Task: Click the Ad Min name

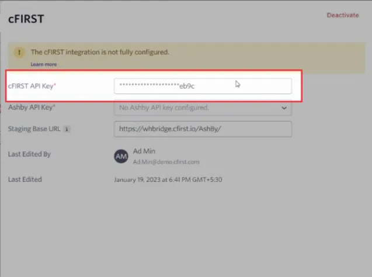Action: click(144, 151)
